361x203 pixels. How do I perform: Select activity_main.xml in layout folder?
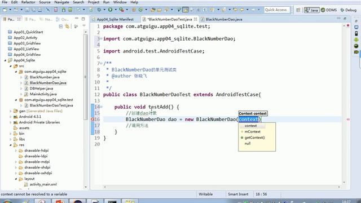pos(43,184)
